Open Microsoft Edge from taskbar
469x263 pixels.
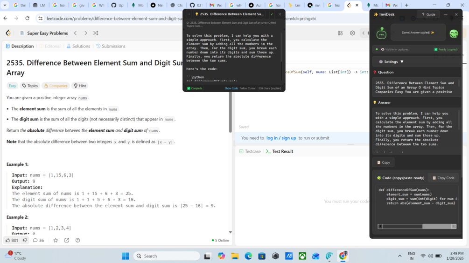pos(248,256)
